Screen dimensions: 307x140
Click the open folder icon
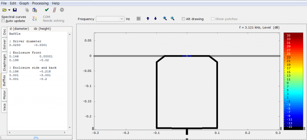click(4, 10)
